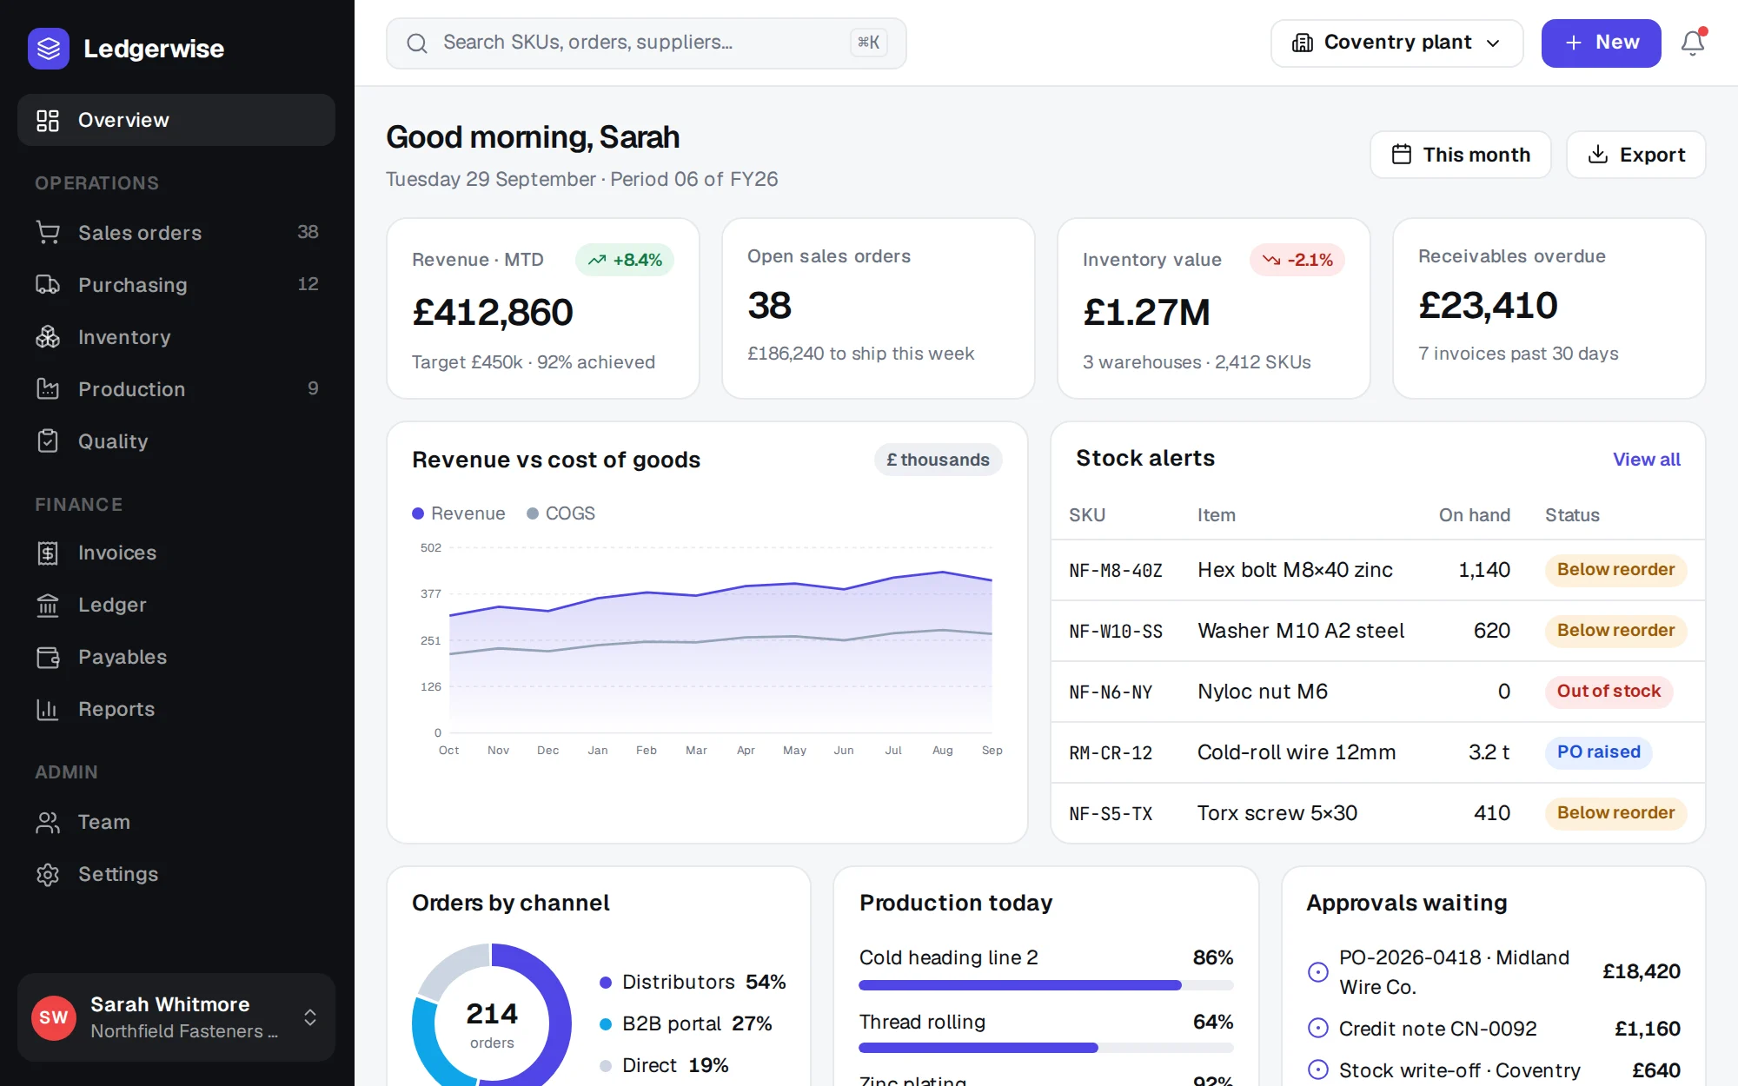Click the Inventory boxes icon
The image size is (1738, 1086).
click(x=48, y=336)
